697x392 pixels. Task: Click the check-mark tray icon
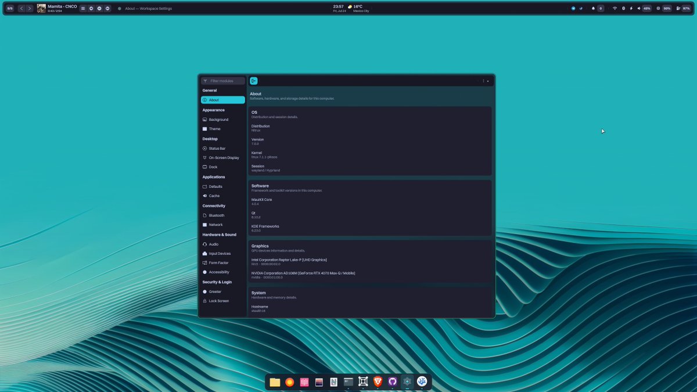[581, 8]
